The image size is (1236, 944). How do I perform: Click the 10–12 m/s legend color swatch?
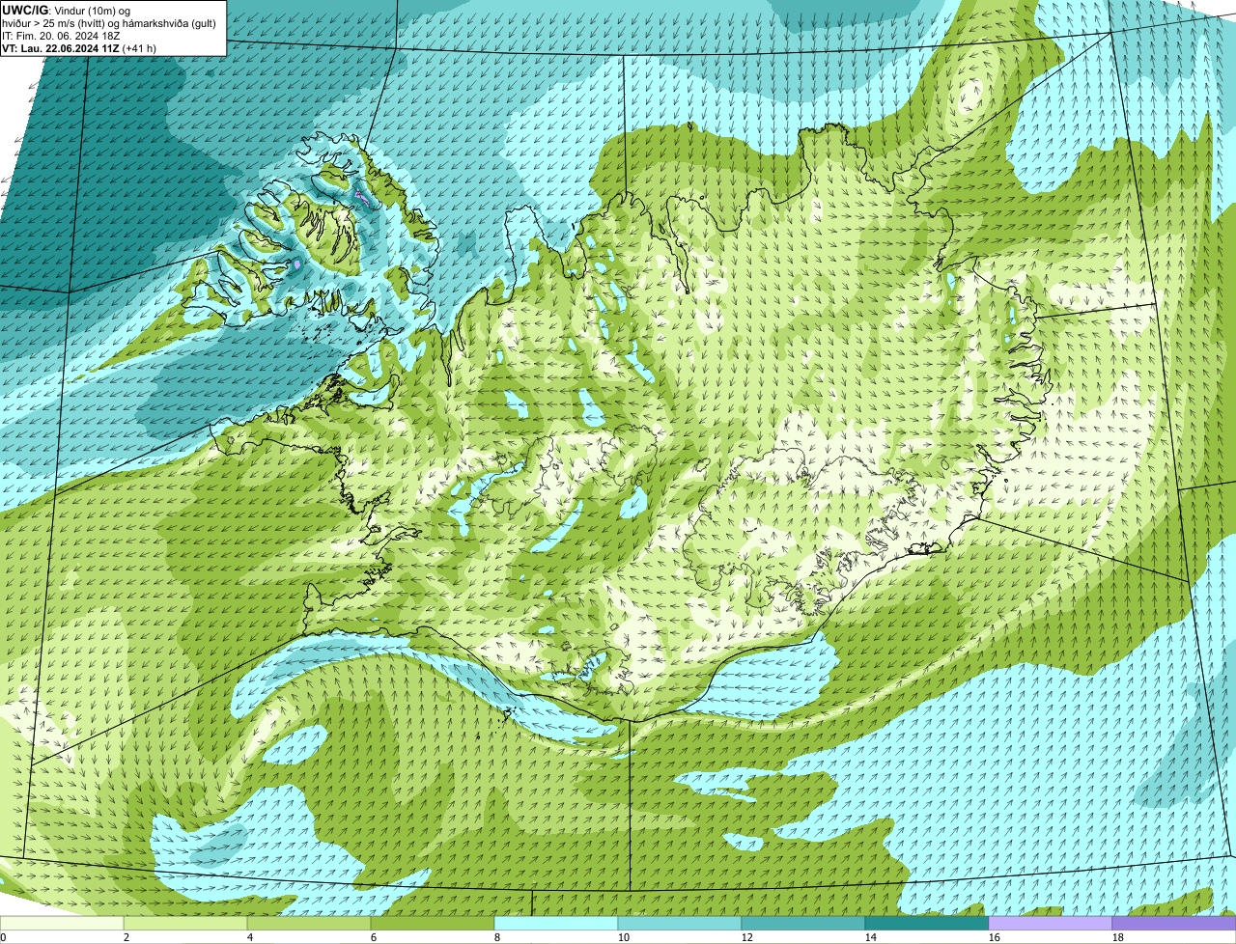(x=680, y=923)
